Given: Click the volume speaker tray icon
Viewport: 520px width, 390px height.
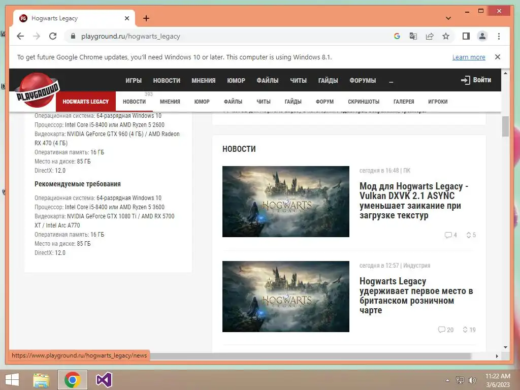Looking at the screenshot, I should tap(472, 380).
